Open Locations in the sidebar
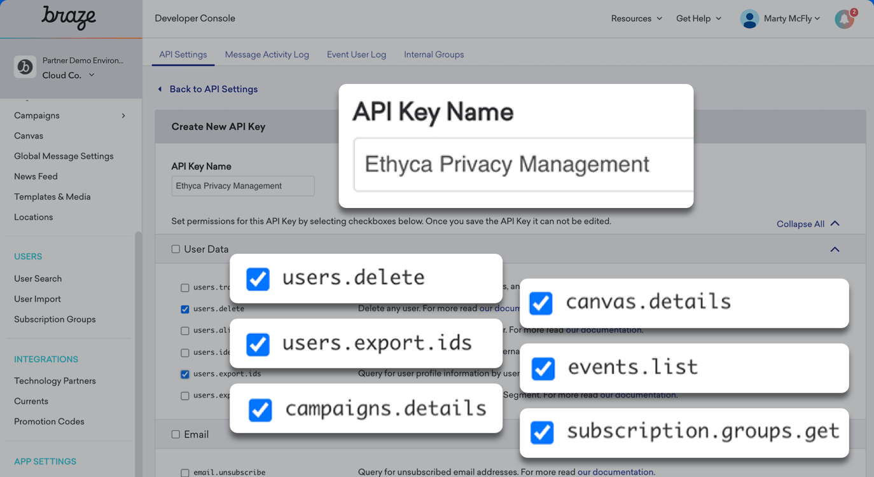This screenshot has width=874, height=477. [x=34, y=217]
